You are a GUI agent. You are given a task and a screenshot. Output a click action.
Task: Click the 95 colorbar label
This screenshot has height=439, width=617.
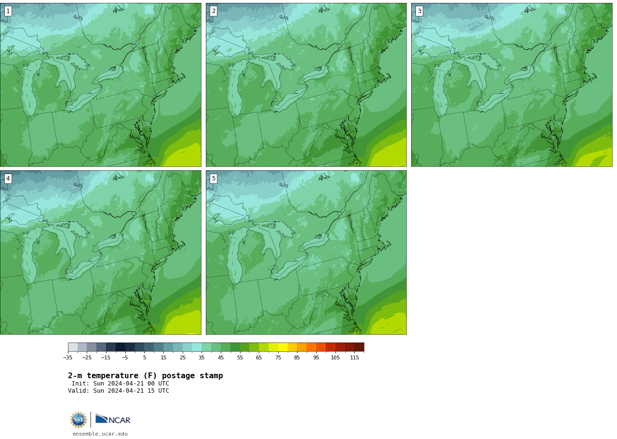coord(316,358)
